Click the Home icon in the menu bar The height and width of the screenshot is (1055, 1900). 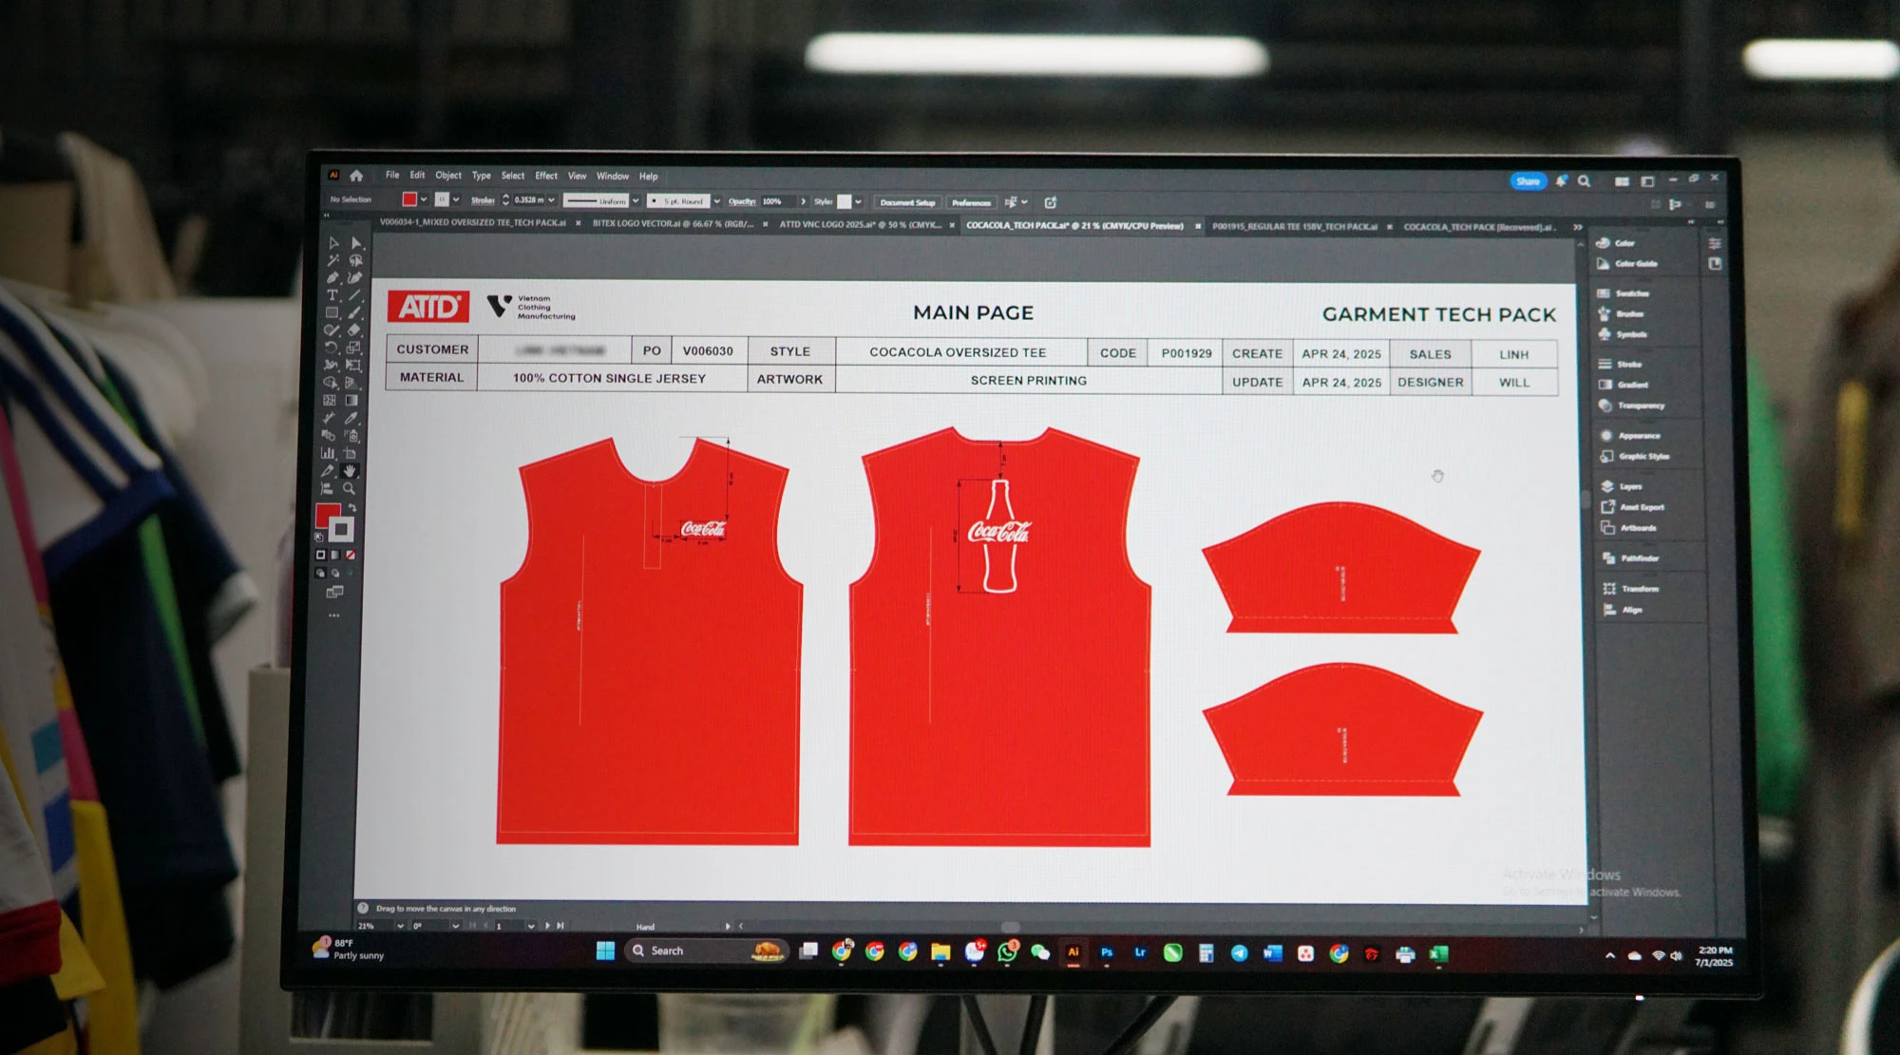click(x=356, y=176)
